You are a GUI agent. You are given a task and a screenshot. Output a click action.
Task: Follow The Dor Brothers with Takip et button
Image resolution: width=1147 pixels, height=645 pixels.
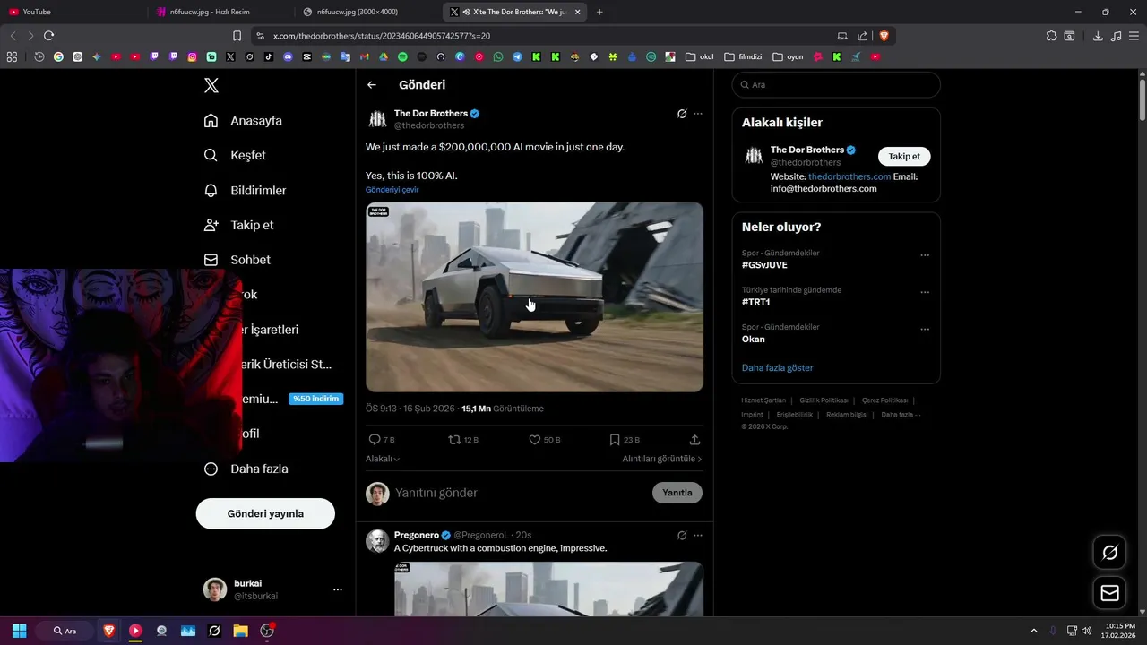click(904, 156)
